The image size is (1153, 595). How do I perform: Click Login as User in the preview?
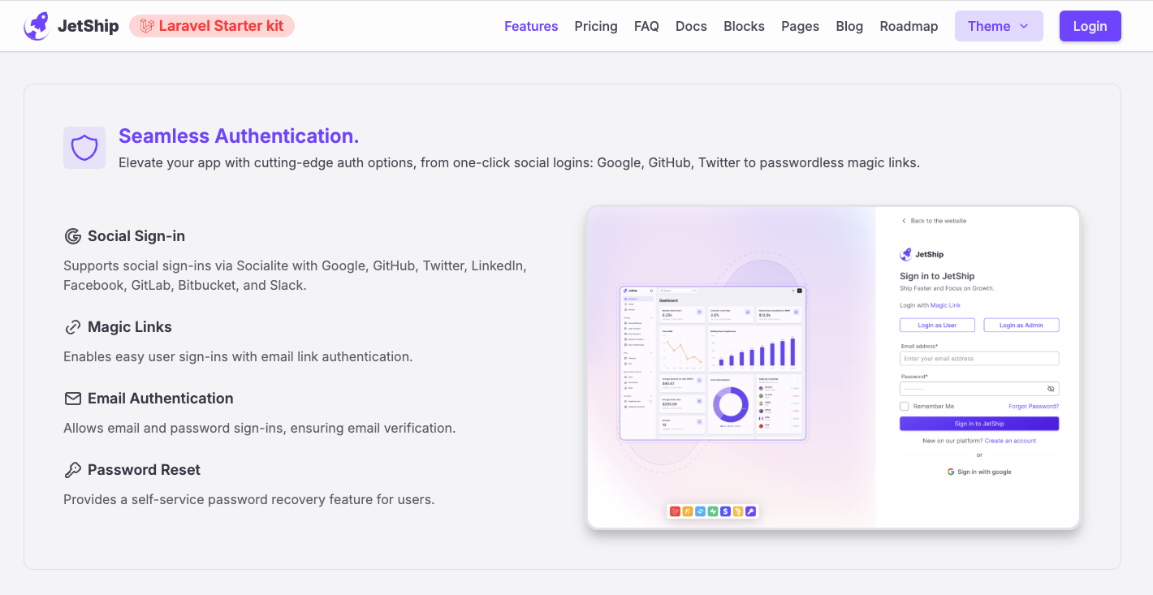click(937, 325)
